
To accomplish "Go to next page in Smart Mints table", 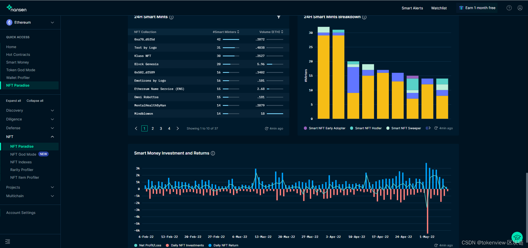I will click(178, 128).
